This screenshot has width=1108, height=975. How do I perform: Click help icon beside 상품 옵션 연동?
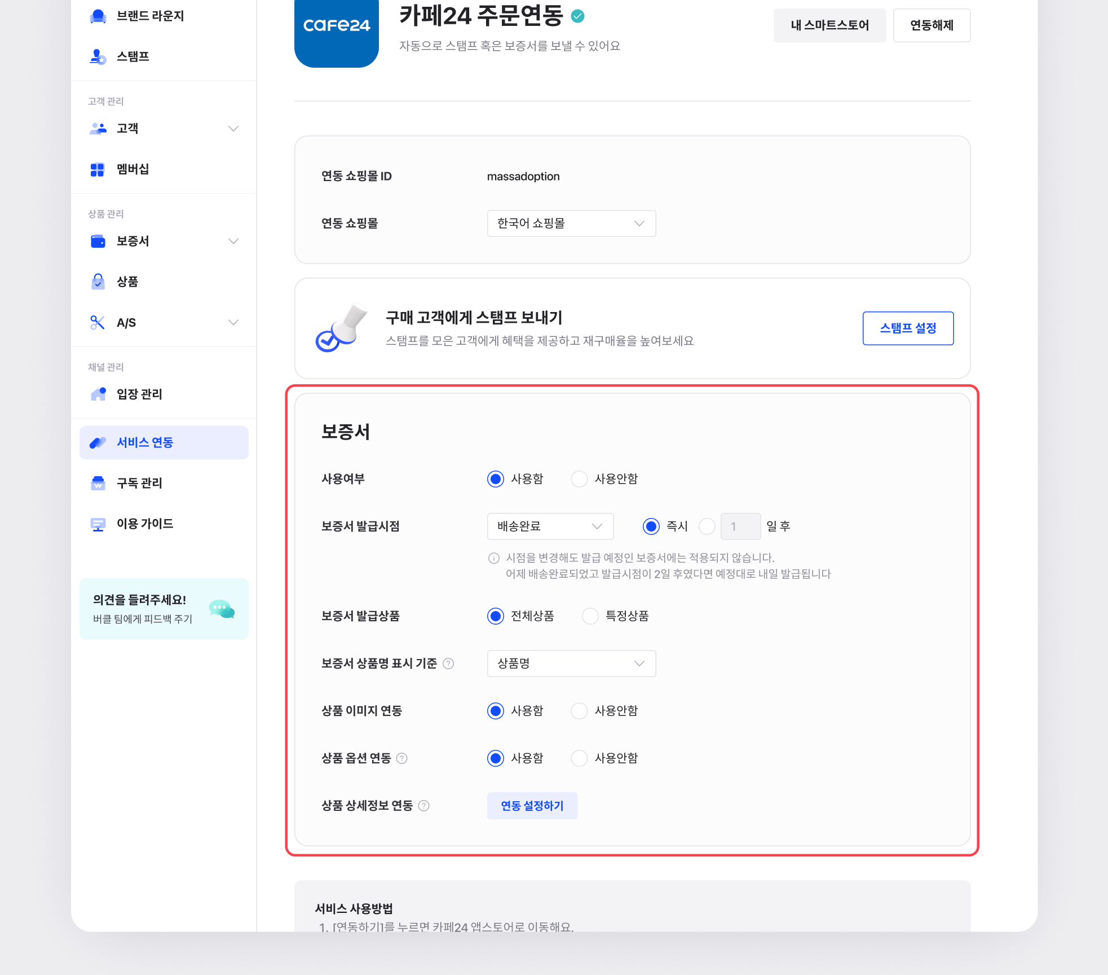coord(402,758)
